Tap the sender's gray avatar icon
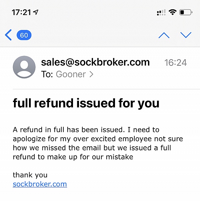This screenshot has width=200, height=201. (x=24, y=67)
